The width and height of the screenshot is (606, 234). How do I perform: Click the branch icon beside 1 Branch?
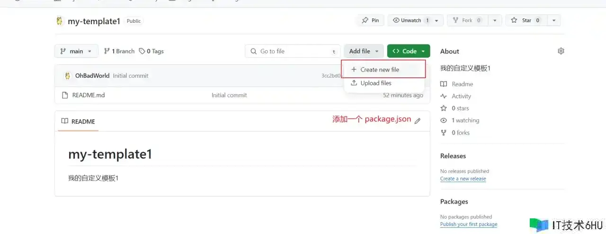tap(107, 51)
